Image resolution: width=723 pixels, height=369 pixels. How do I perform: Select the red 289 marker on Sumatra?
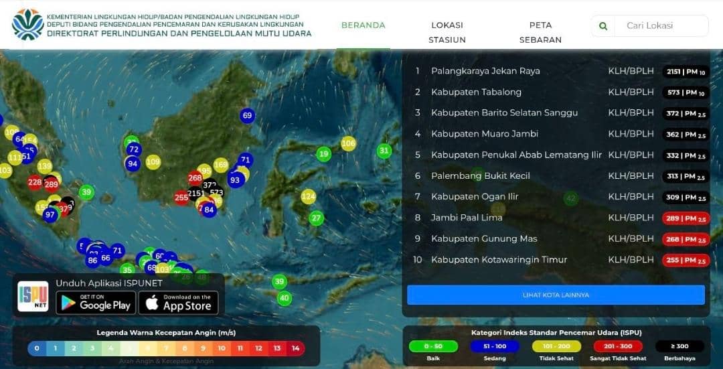(x=51, y=185)
